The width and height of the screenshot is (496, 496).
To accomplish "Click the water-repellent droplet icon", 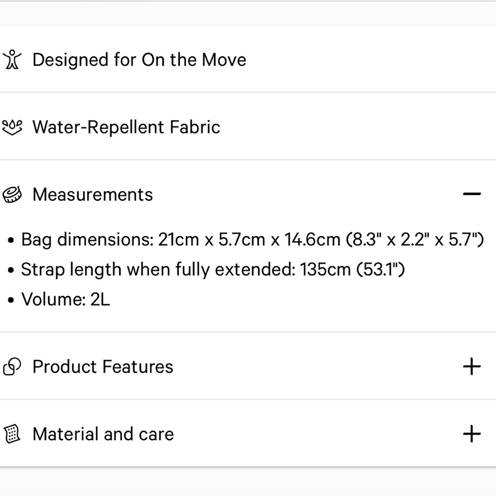I will [x=12, y=127].
